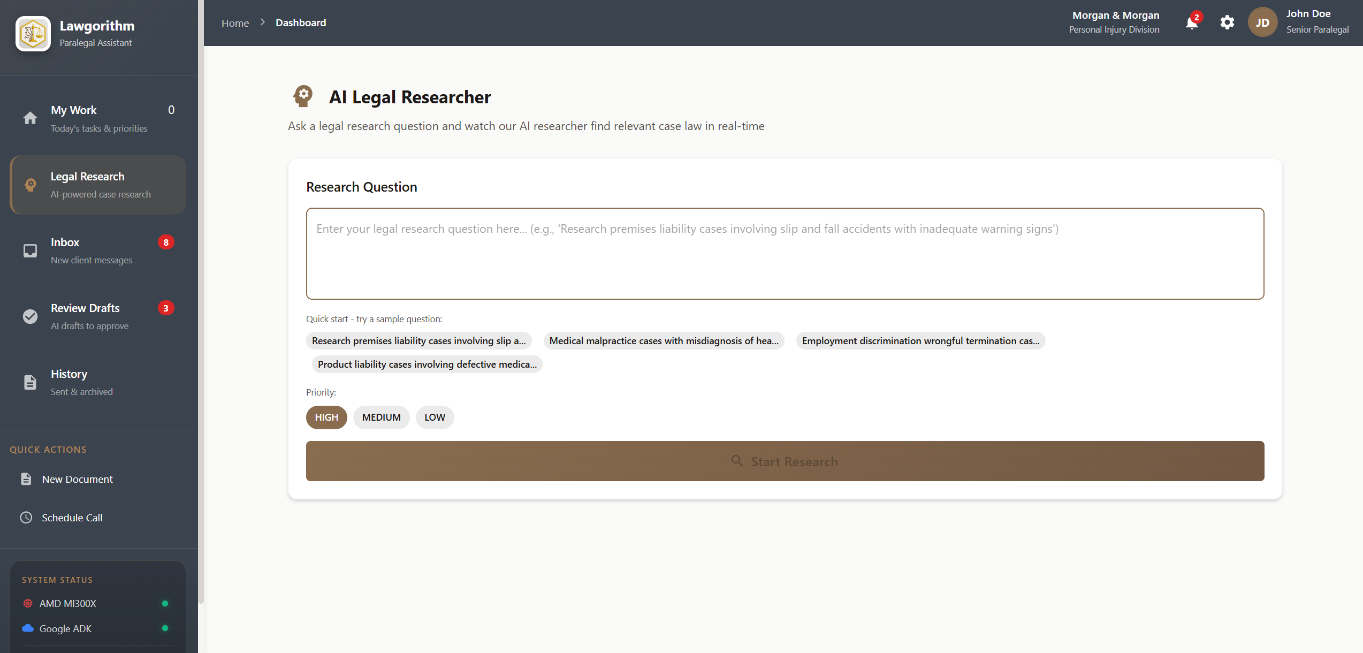The height and width of the screenshot is (653, 1363).
Task: Click the Lawgorithm scales logo icon
Action: pyautogui.click(x=33, y=34)
